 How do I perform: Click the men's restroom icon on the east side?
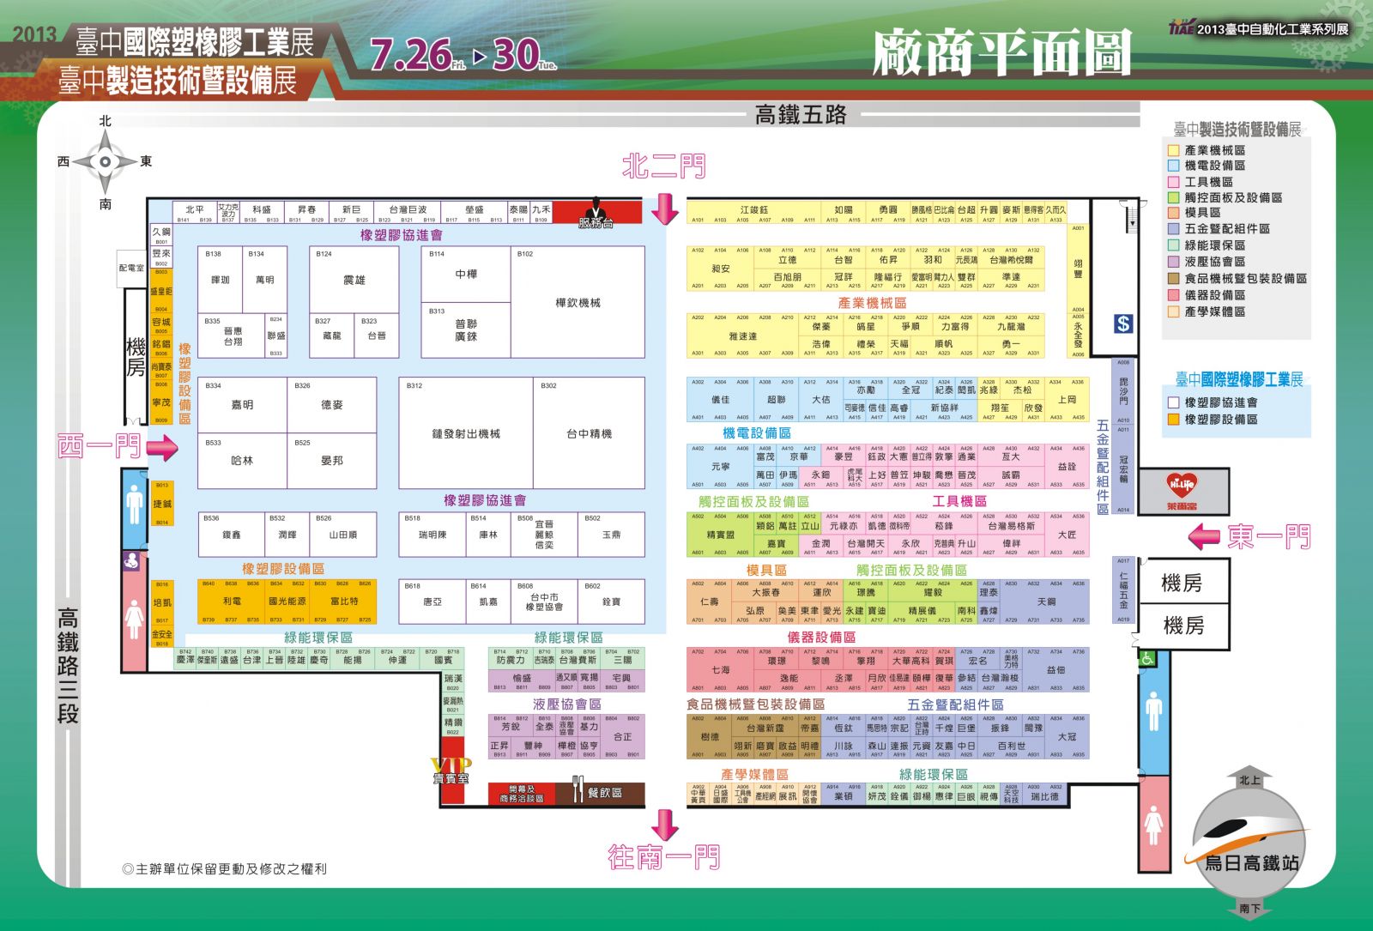tap(1154, 711)
